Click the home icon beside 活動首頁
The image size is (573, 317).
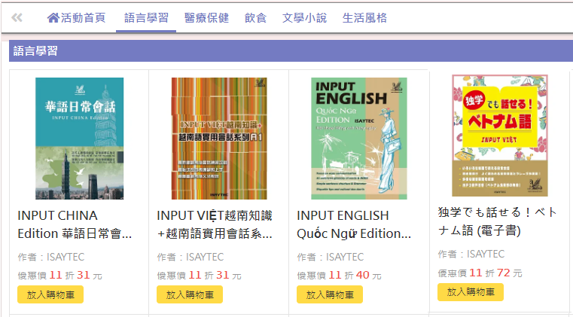[x=53, y=17]
